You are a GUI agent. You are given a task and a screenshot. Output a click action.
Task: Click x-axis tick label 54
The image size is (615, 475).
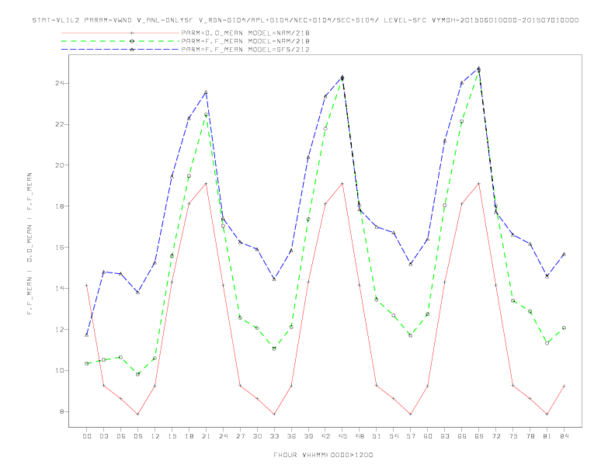pos(394,436)
